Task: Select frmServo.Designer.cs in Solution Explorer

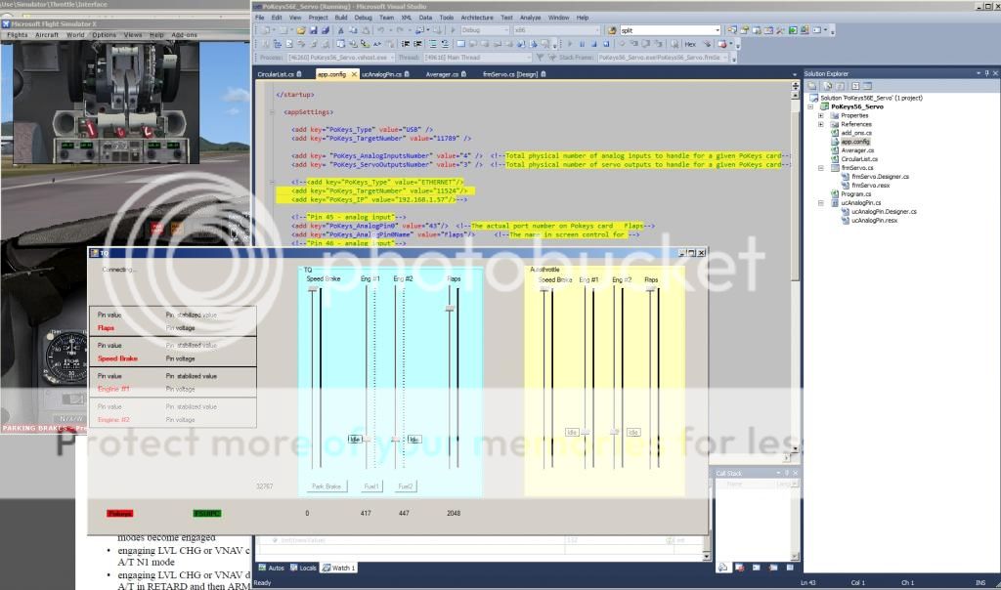Action: pos(881,177)
